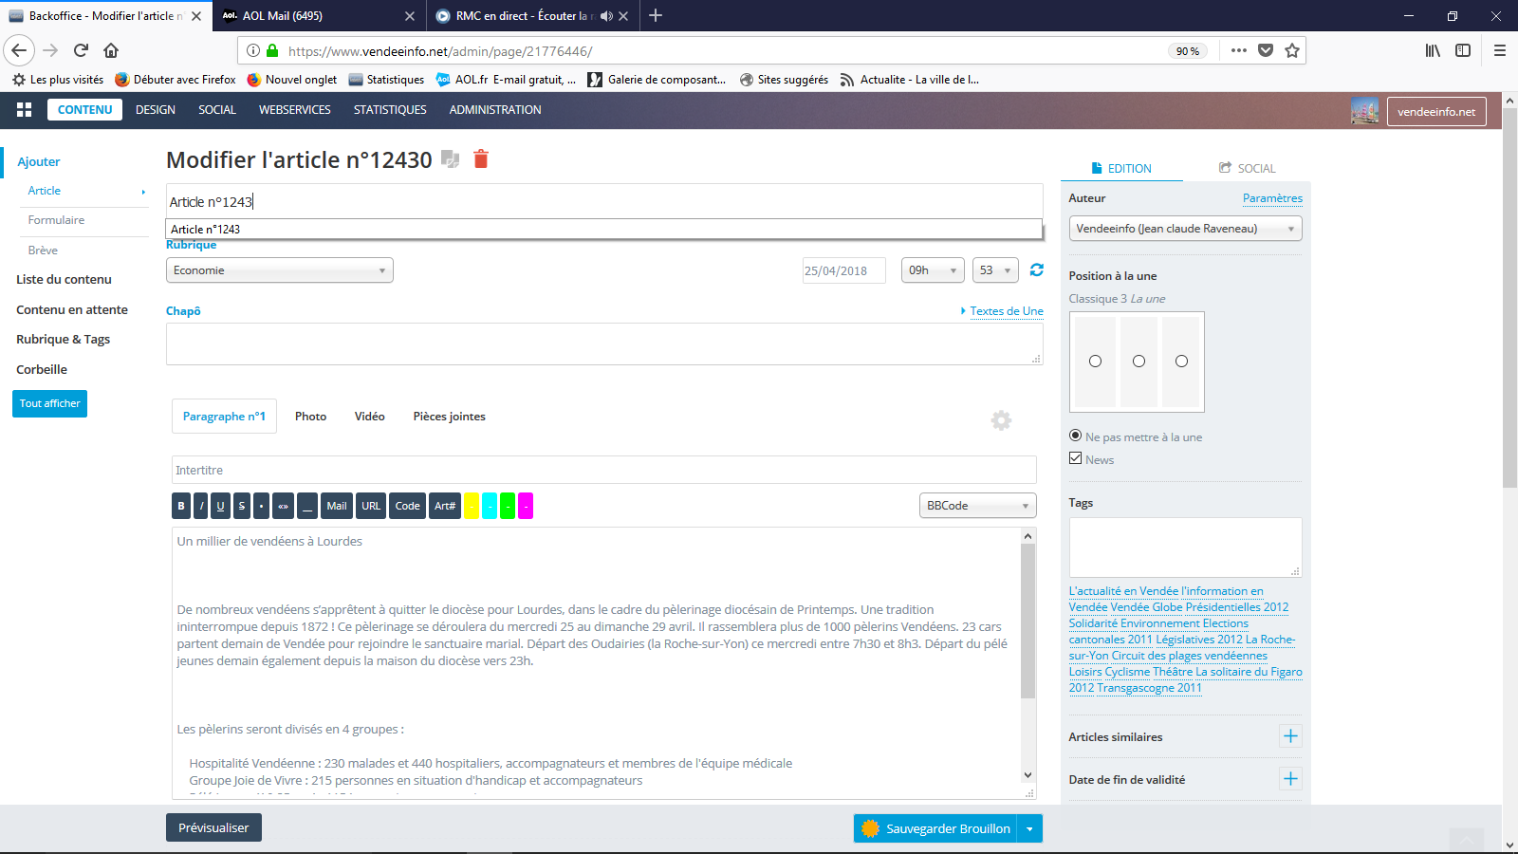Open the Auteur dropdown
Screen dimensions: 1518x854
pos(1184,229)
